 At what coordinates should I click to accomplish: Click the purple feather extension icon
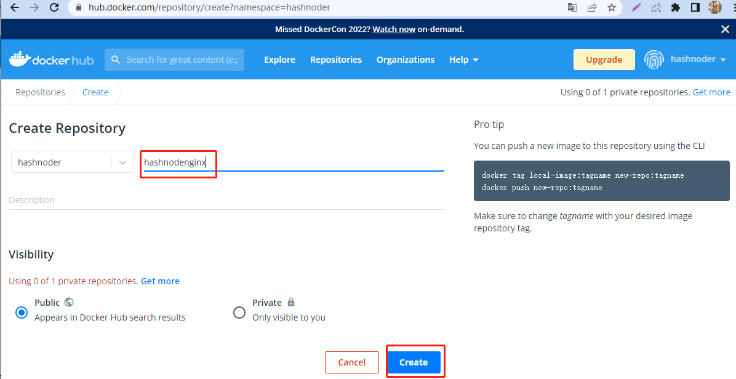636,7
